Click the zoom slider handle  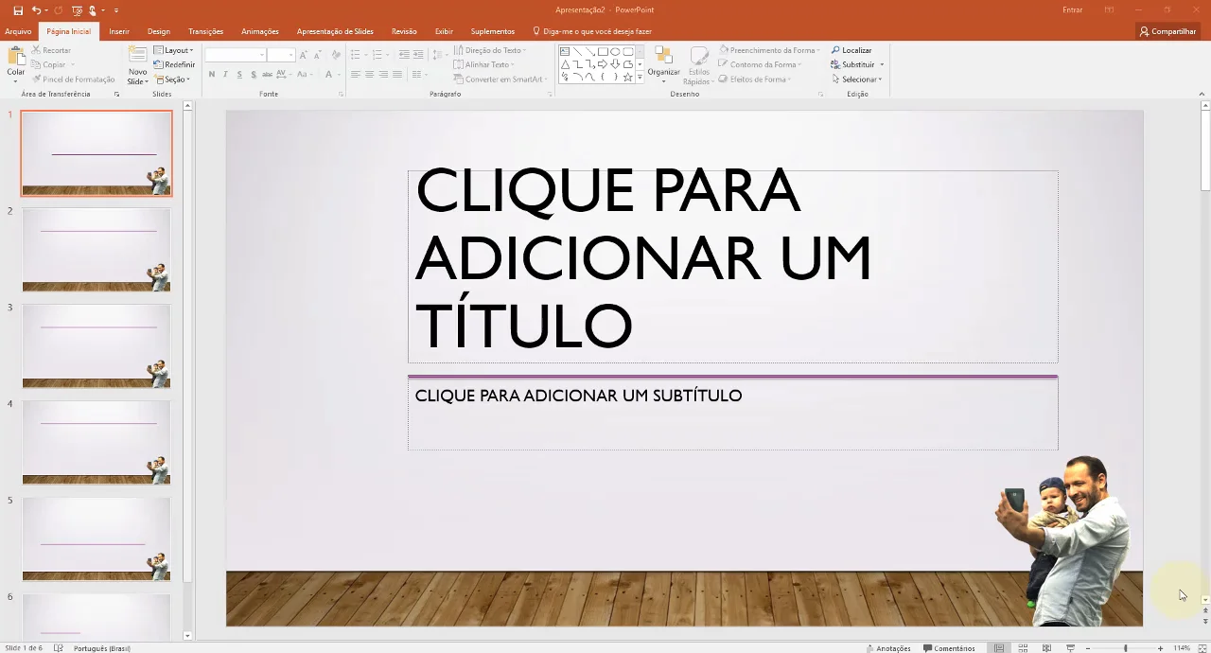click(x=1125, y=648)
